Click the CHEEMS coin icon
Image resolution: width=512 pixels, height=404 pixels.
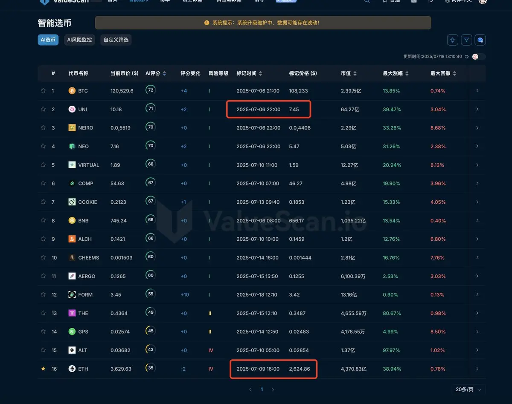(72, 257)
